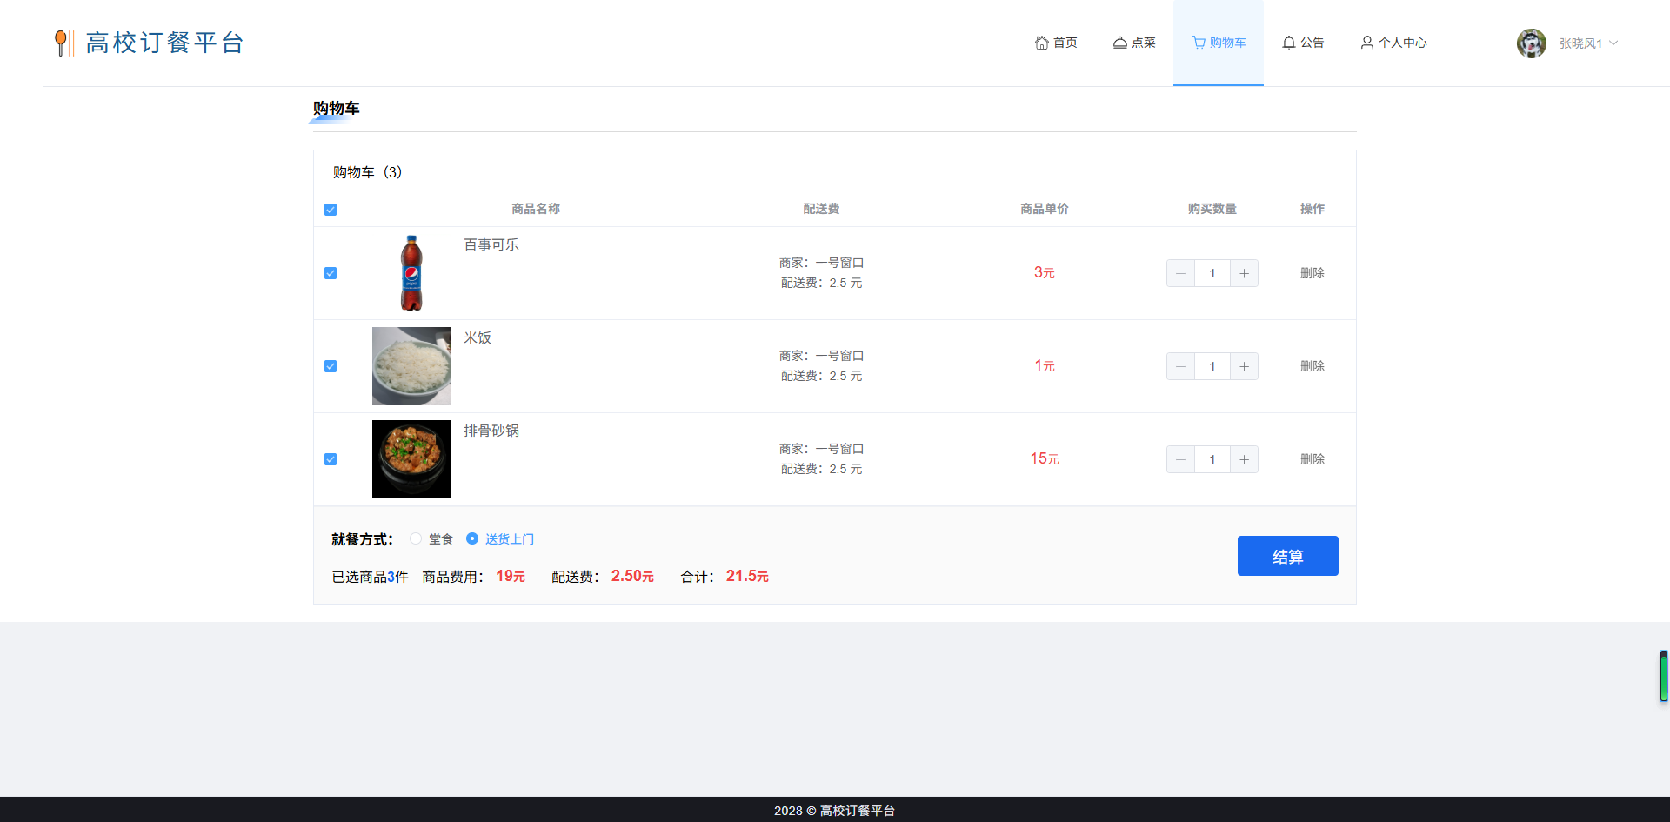
Task: Click the person icon beside 个人中心
Action: (1367, 43)
